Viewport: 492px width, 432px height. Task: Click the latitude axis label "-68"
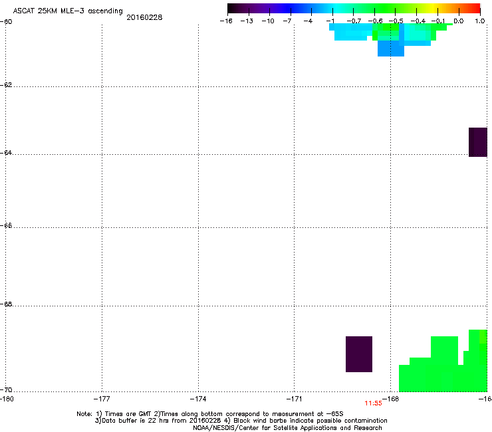click(6, 304)
